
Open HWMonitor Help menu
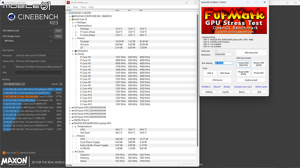pos(91,7)
